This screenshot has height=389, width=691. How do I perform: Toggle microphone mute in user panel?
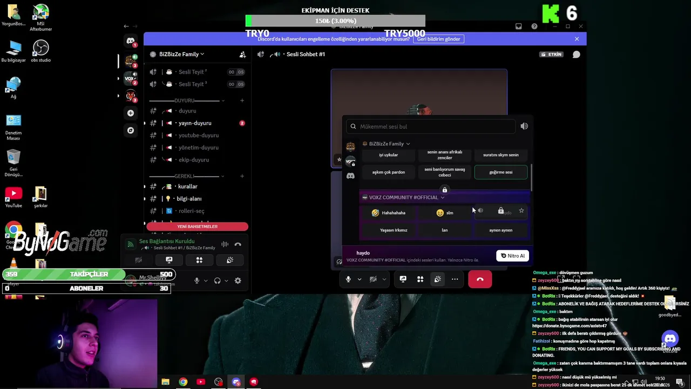[197, 280]
